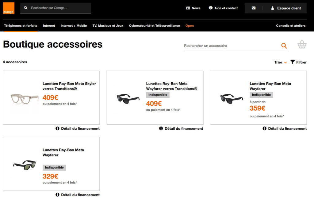Click the Espace client button
This screenshot has height=201, width=314.
pyautogui.click(x=286, y=8)
